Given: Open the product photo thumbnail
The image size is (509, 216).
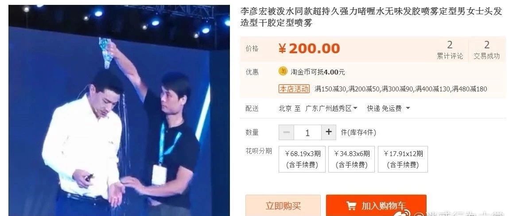Looking at the screenshot, I should tap(119, 110).
